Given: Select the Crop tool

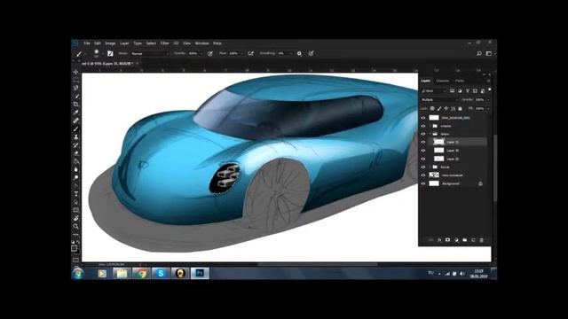Looking at the screenshot, I should click(x=75, y=105).
